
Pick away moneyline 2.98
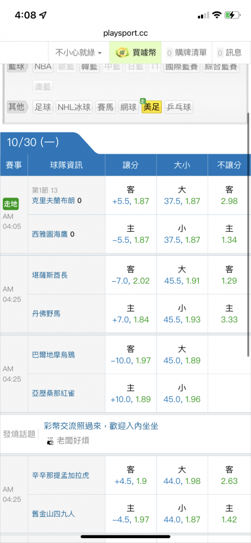(229, 195)
